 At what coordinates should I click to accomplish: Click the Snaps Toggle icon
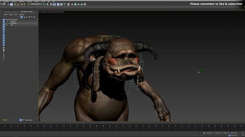pyautogui.click(x=15, y=4)
